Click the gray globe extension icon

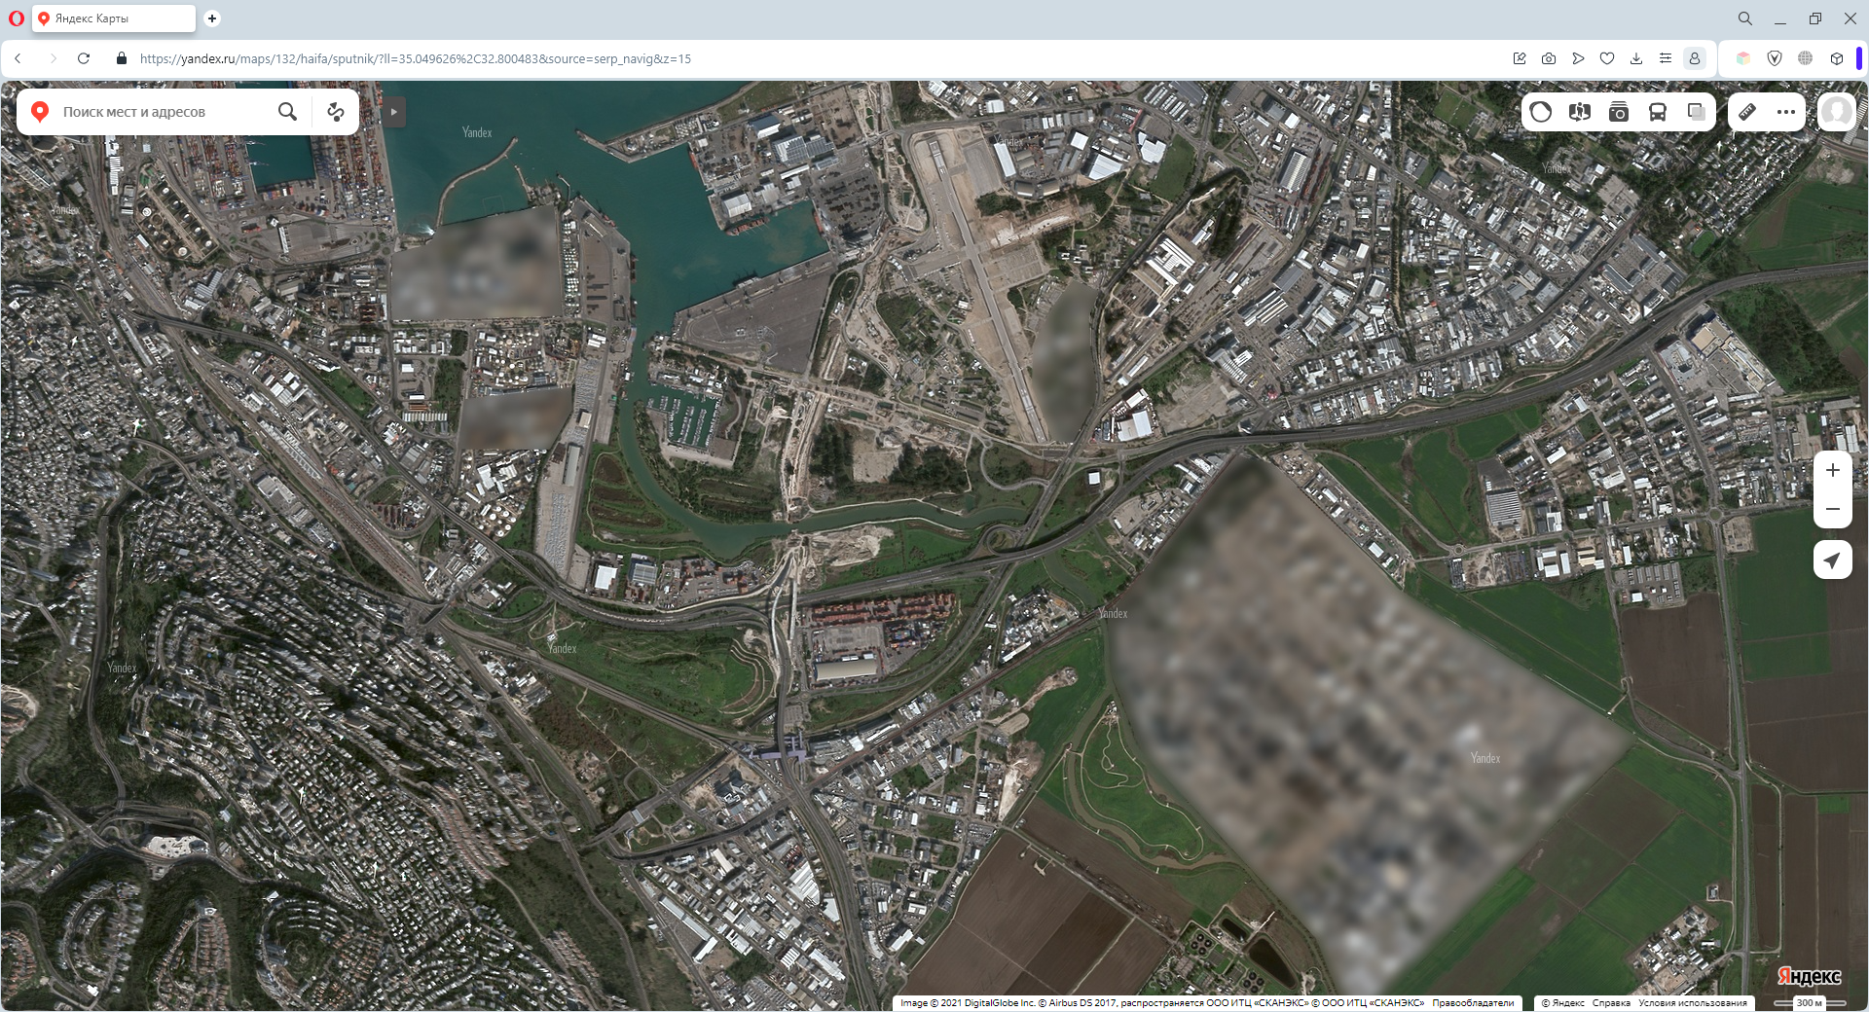click(1806, 58)
